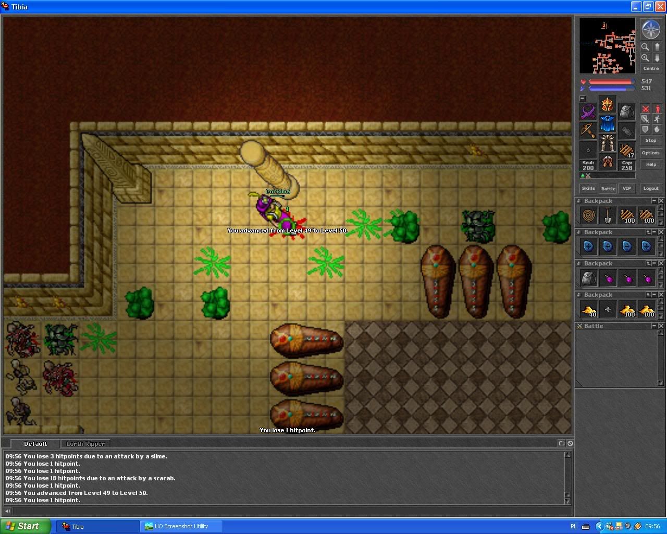
Task: Click the Logout button
Action: pyautogui.click(x=651, y=188)
